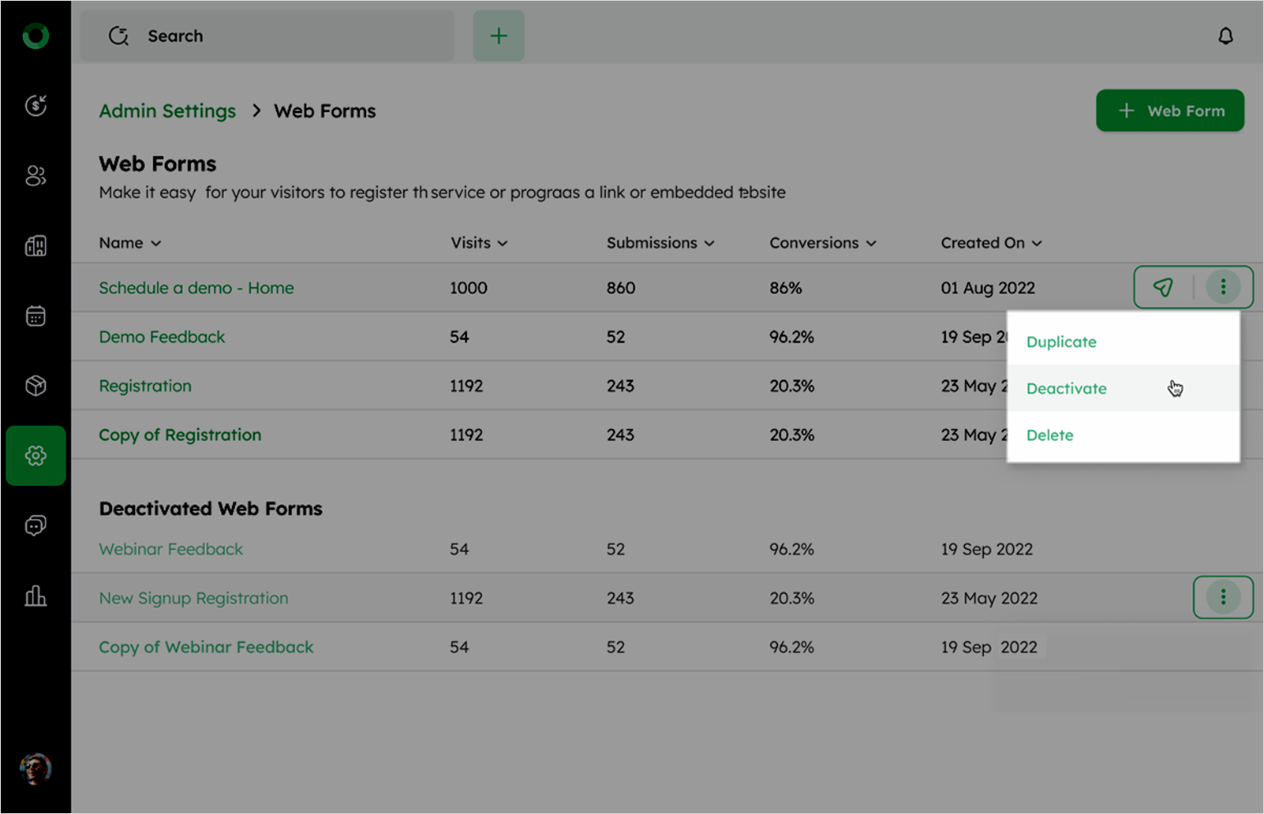
Task: Click into the Search field
Action: [x=268, y=36]
